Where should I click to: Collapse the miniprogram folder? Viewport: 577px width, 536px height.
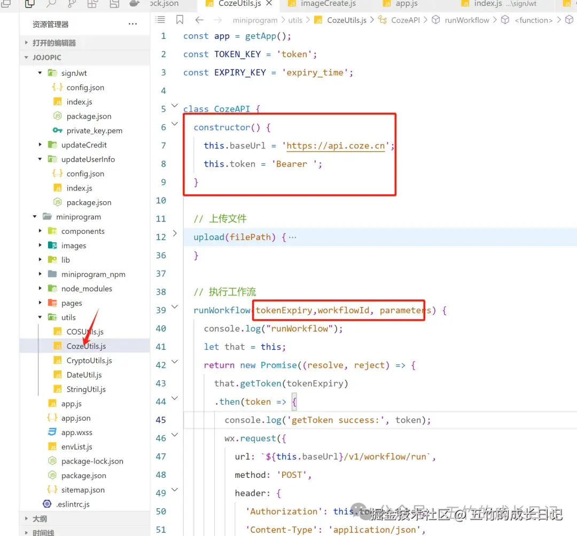tap(35, 217)
